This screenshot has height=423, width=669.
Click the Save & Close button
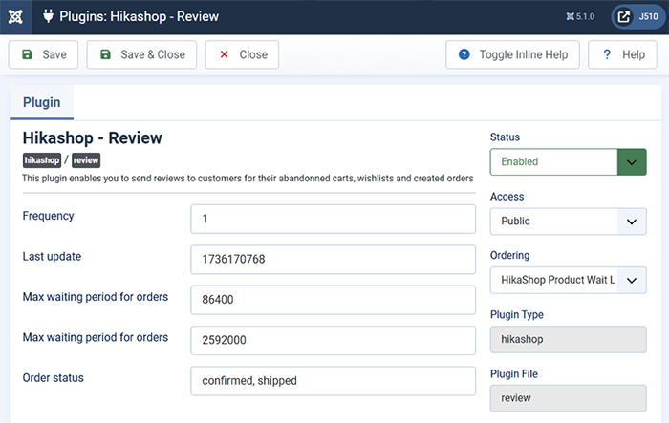click(x=141, y=54)
